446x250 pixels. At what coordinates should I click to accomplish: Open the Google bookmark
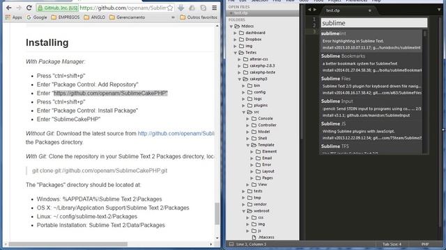tap(37, 17)
